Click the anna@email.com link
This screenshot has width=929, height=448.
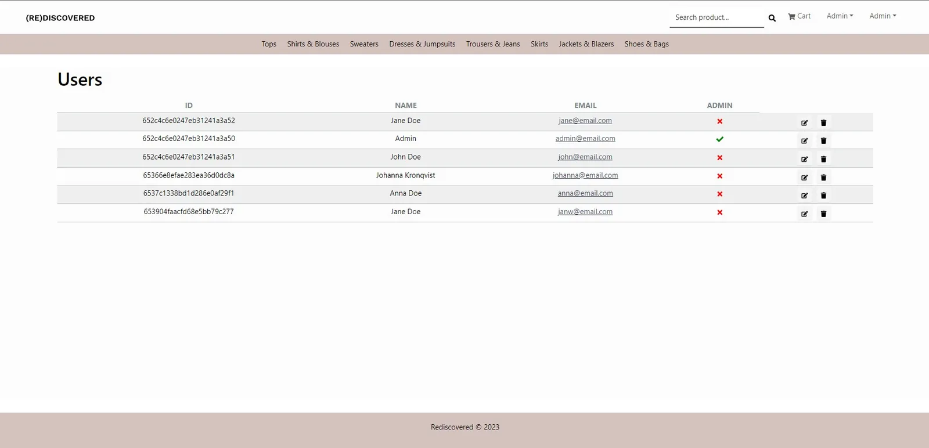(585, 193)
